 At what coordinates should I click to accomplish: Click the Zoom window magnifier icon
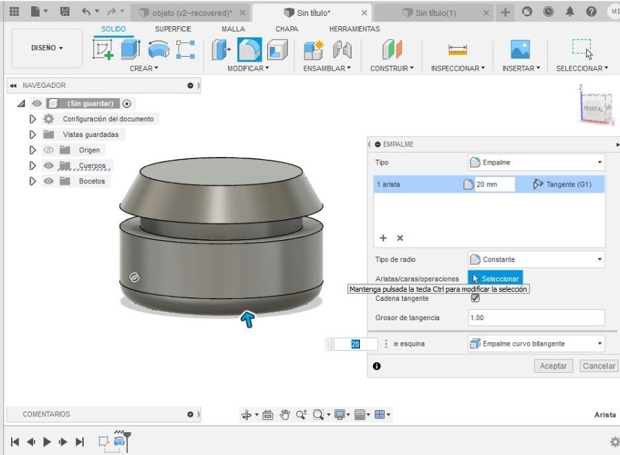point(318,415)
